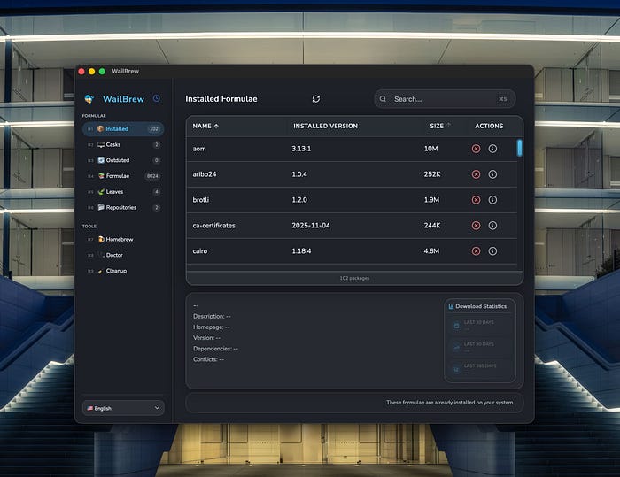Click the Last 365 Days statistic
Viewport: 620px width, 477px height.
pos(480,369)
